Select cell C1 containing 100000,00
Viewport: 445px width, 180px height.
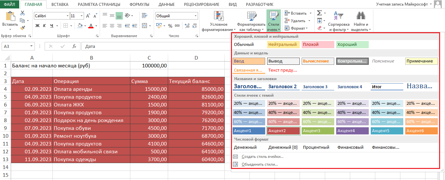click(x=149, y=65)
